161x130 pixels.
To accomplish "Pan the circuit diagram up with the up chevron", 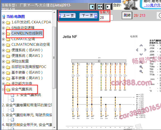I will pos(141,45).
